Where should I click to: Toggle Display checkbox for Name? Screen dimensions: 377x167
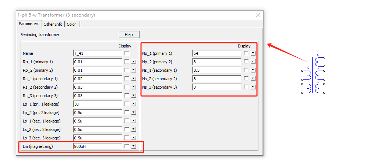point(127,53)
